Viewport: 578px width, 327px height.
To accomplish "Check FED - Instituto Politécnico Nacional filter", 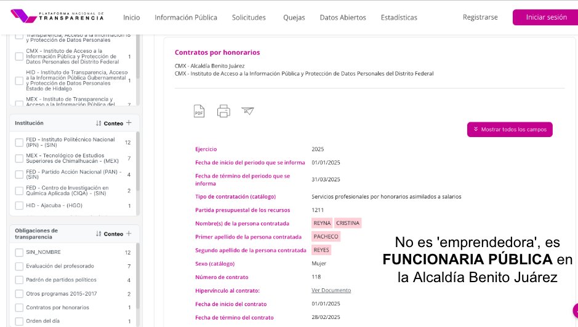I will pyautogui.click(x=19, y=143).
